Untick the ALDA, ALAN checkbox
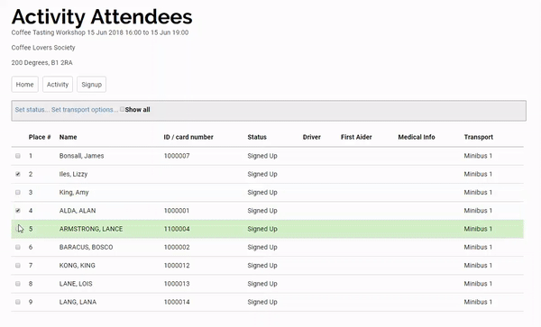This screenshot has height=327, width=541. [x=18, y=211]
